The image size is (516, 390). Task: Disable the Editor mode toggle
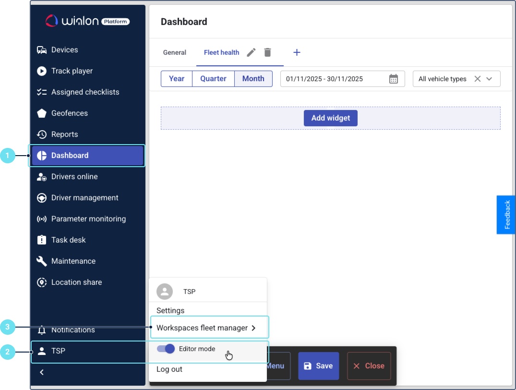pos(166,349)
